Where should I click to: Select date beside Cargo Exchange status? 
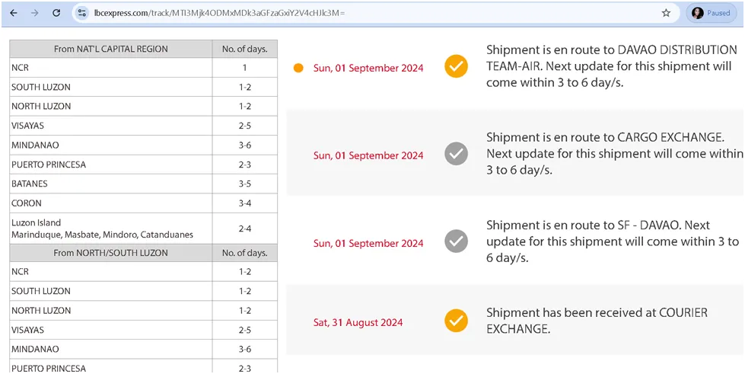tap(368, 155)
